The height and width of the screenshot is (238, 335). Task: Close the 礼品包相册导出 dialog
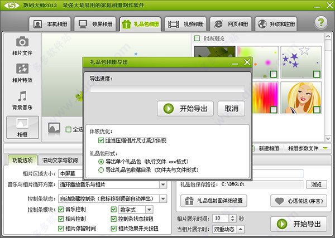click(x=247, y=62)
